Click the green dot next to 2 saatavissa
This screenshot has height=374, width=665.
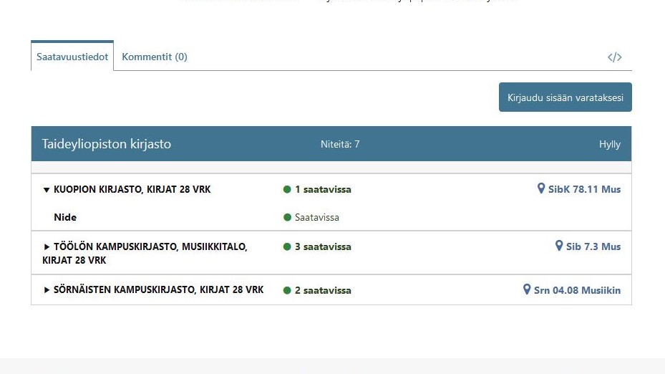[287, 291]
